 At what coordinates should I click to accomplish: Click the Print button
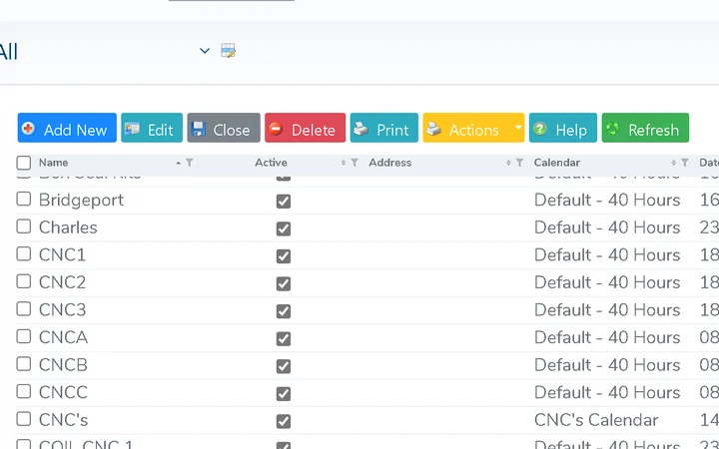[384, 128]
